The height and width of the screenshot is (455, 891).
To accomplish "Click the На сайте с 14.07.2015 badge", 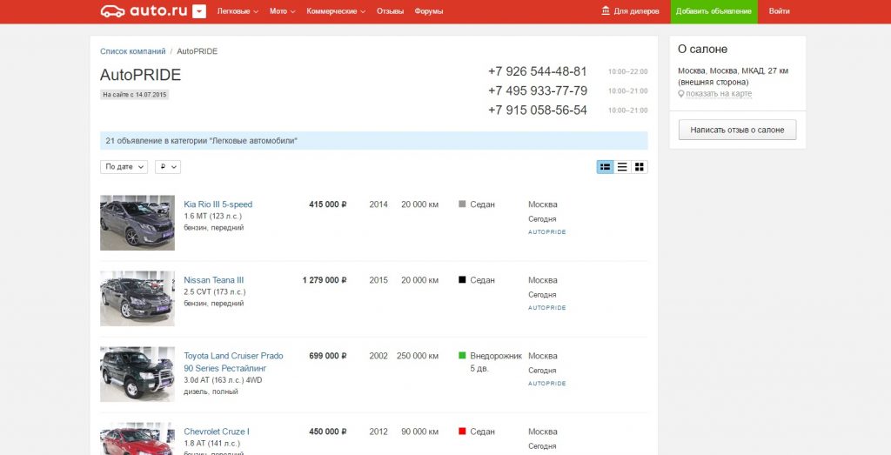I will point(135,94).
